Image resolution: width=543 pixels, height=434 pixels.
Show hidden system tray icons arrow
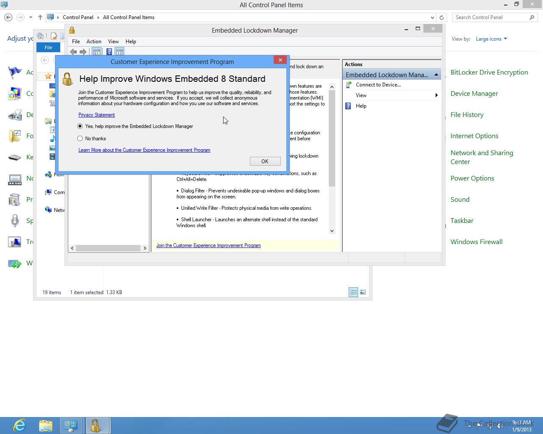pos(469,426)
